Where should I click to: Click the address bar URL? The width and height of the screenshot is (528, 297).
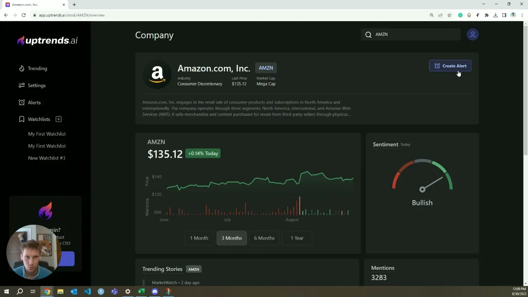(x=72, y=15)
